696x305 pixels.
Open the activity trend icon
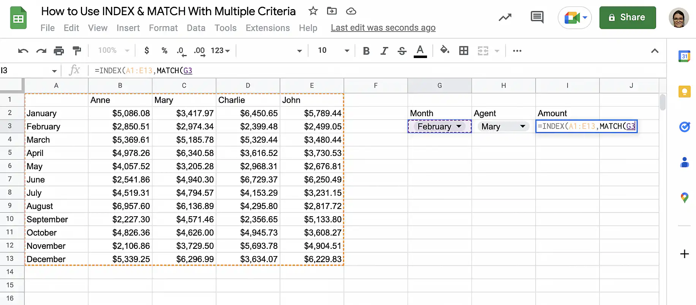(505, 17)
